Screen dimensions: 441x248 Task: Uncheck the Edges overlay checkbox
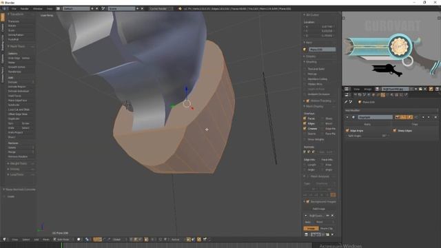pos(305,123)
